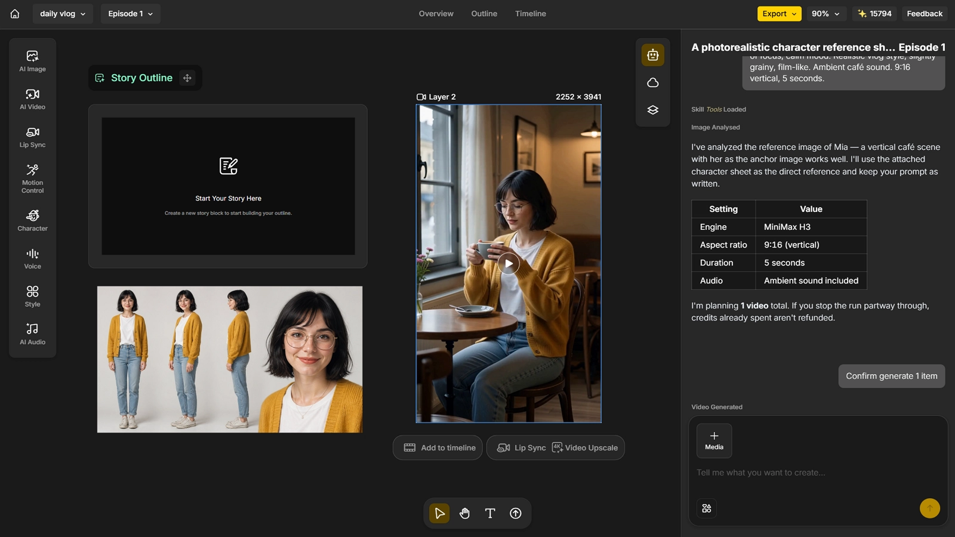The height and width of the screenshot is (537, 955).
Task: Click the cloud icon in right toolbar
Action: click(652, 83)
